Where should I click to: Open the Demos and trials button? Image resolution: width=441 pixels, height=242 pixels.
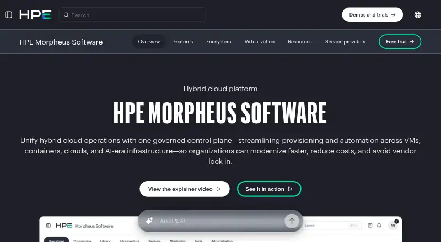(x=373, y=15)
